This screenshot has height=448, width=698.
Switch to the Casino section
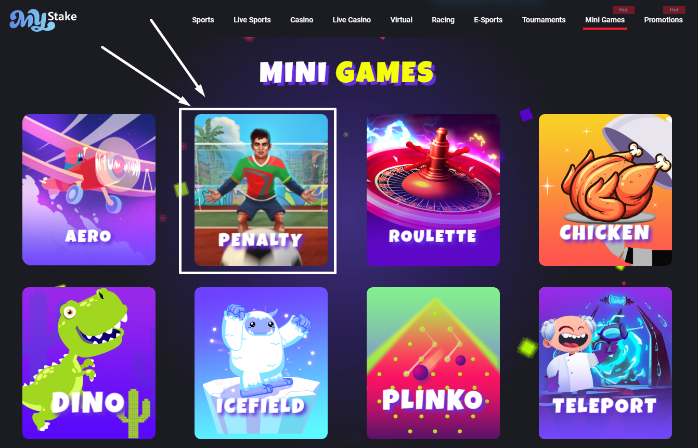coord(302,20)
